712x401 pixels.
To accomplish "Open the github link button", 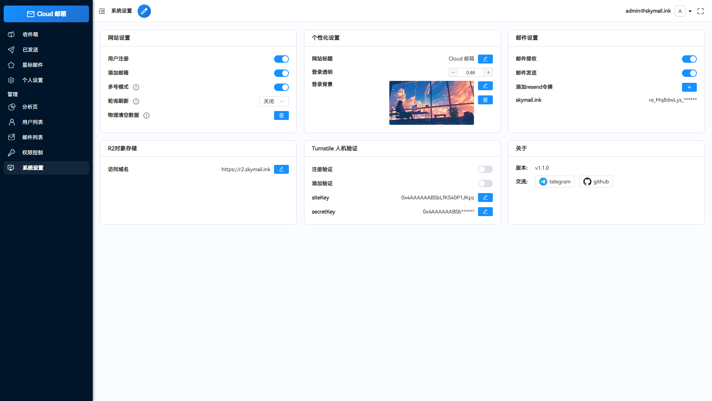I will coord(596,182).
